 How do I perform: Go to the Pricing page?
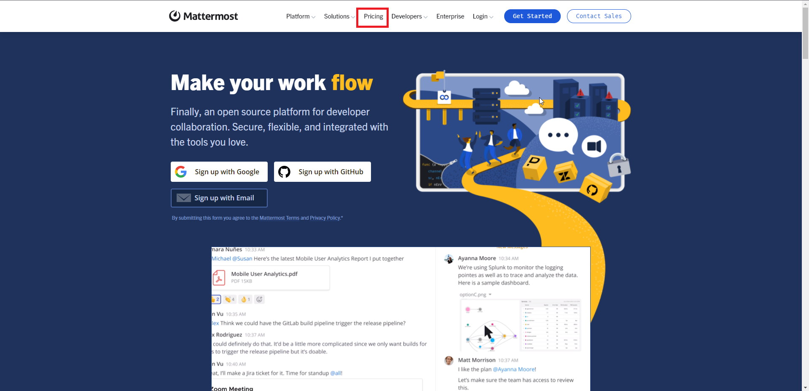(x=373, y=16)
